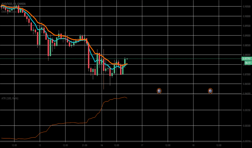The width and height of the screenshot is (252, 148).
Task: Click the 21:00 time axis label
Action: (85, 145)
